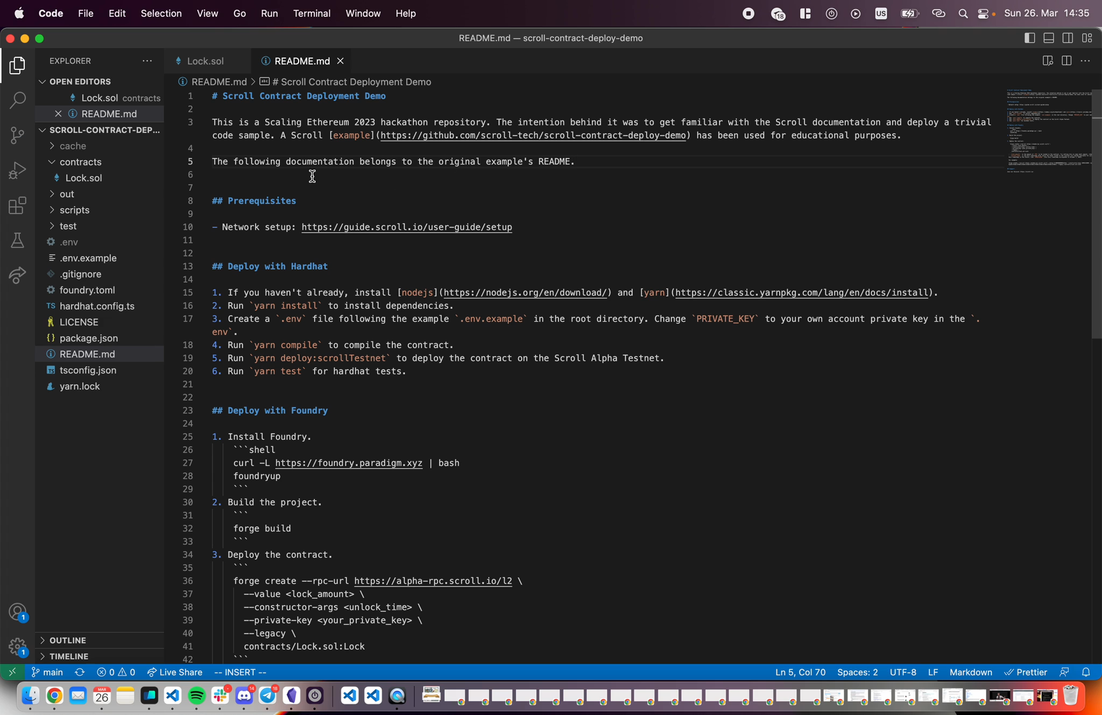1102x715 pixels.
Task: Toggle secondary side bar visibility
Action: 1068,38
